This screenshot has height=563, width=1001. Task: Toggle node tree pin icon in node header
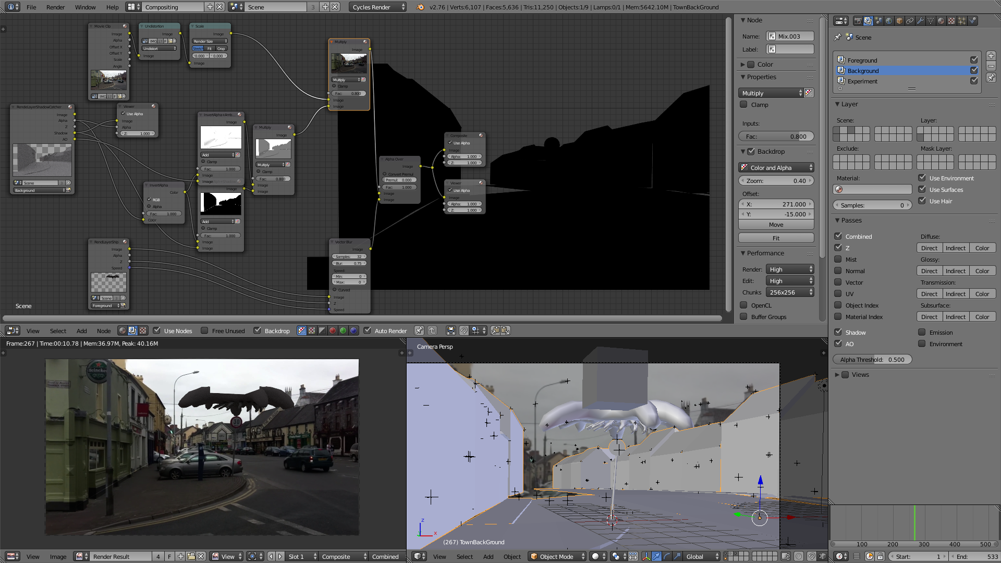pos(419,331)
